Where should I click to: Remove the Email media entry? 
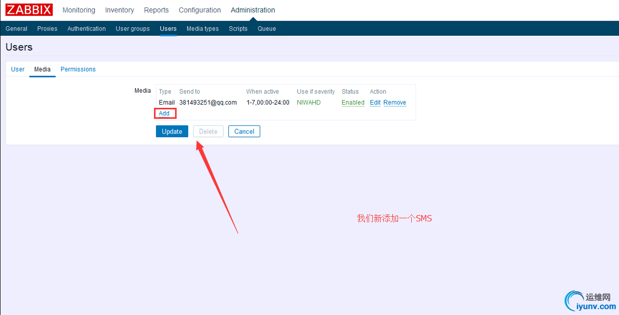[x=395, y=103]
